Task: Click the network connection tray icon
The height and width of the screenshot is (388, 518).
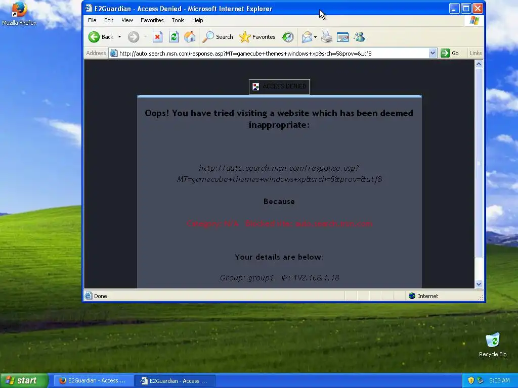Action: tap(481, 380)
